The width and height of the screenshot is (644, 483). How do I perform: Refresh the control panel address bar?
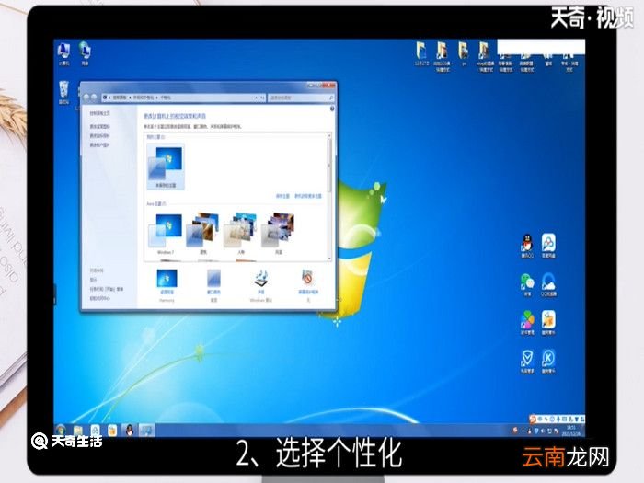[262, 98]
